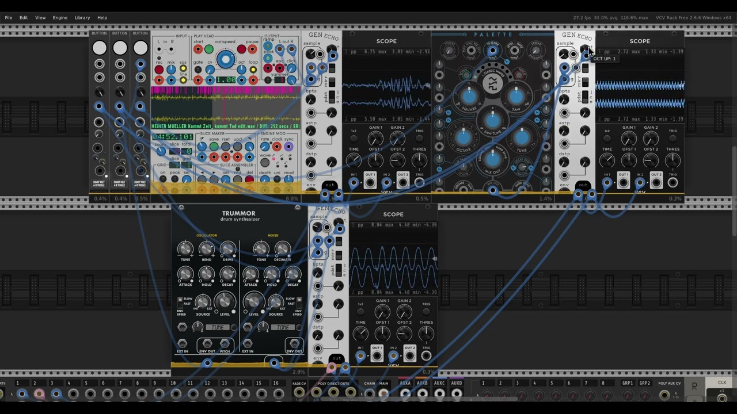737x414 pixels.
Task: Adjust the large blue varispeed knob
Action: point(226,59)
